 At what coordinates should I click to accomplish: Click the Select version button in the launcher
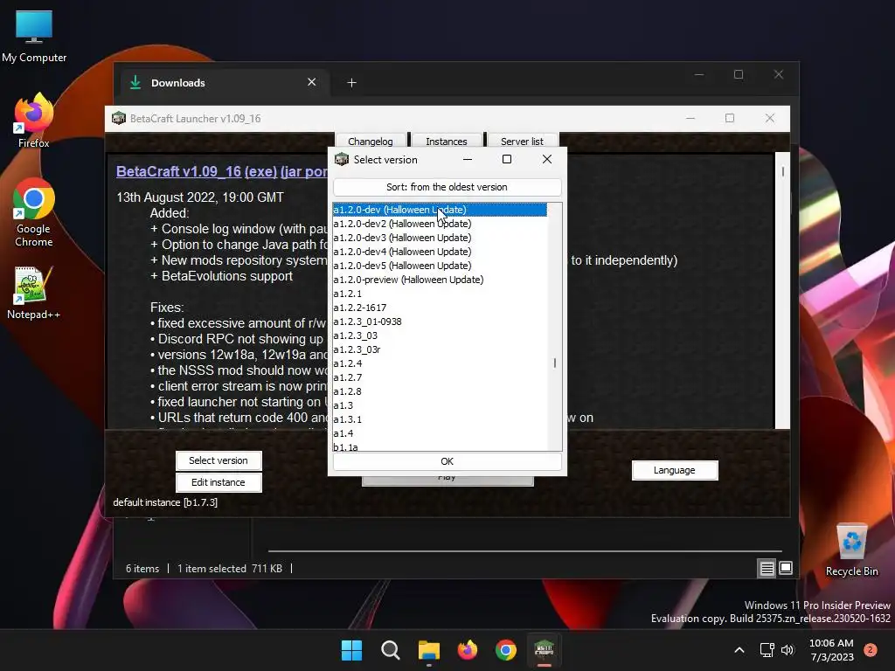click(218, 460)
